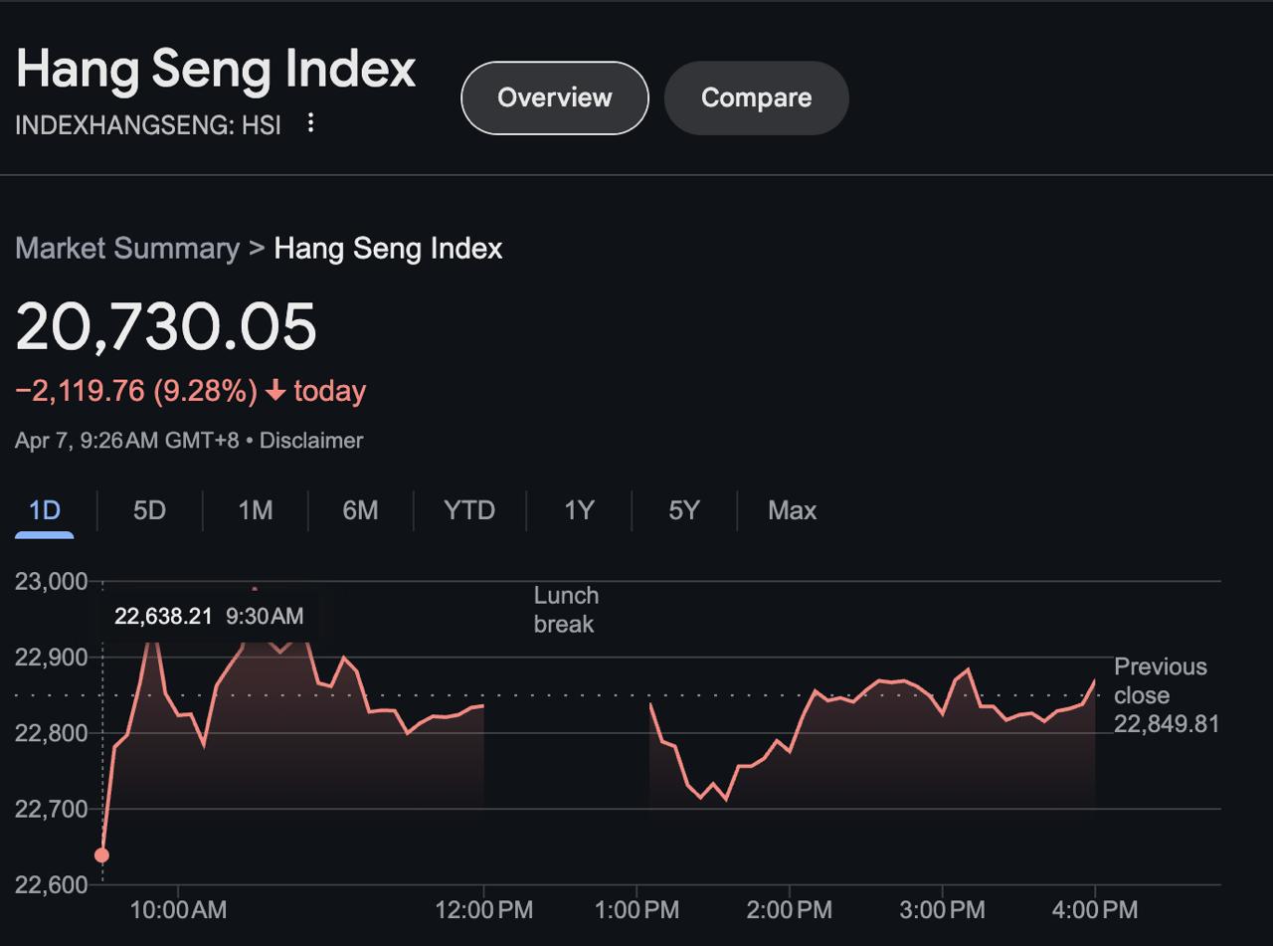Open the three-dot options menu beside HSI
The height and width of the screenshot is (946, 1273).
(311, 123)
